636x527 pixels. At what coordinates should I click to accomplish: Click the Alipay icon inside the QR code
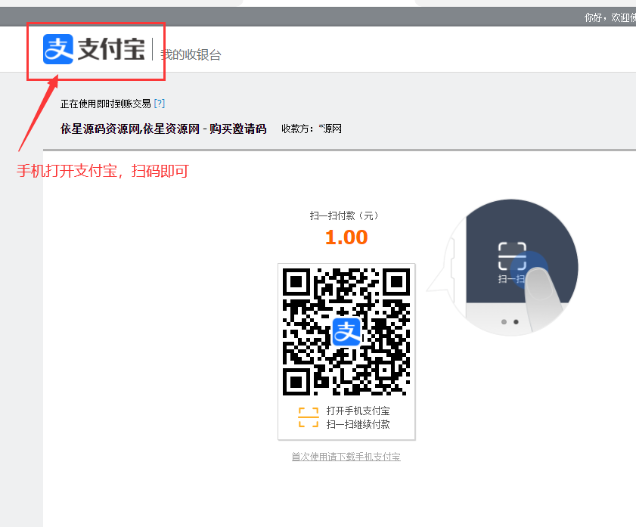346,332
